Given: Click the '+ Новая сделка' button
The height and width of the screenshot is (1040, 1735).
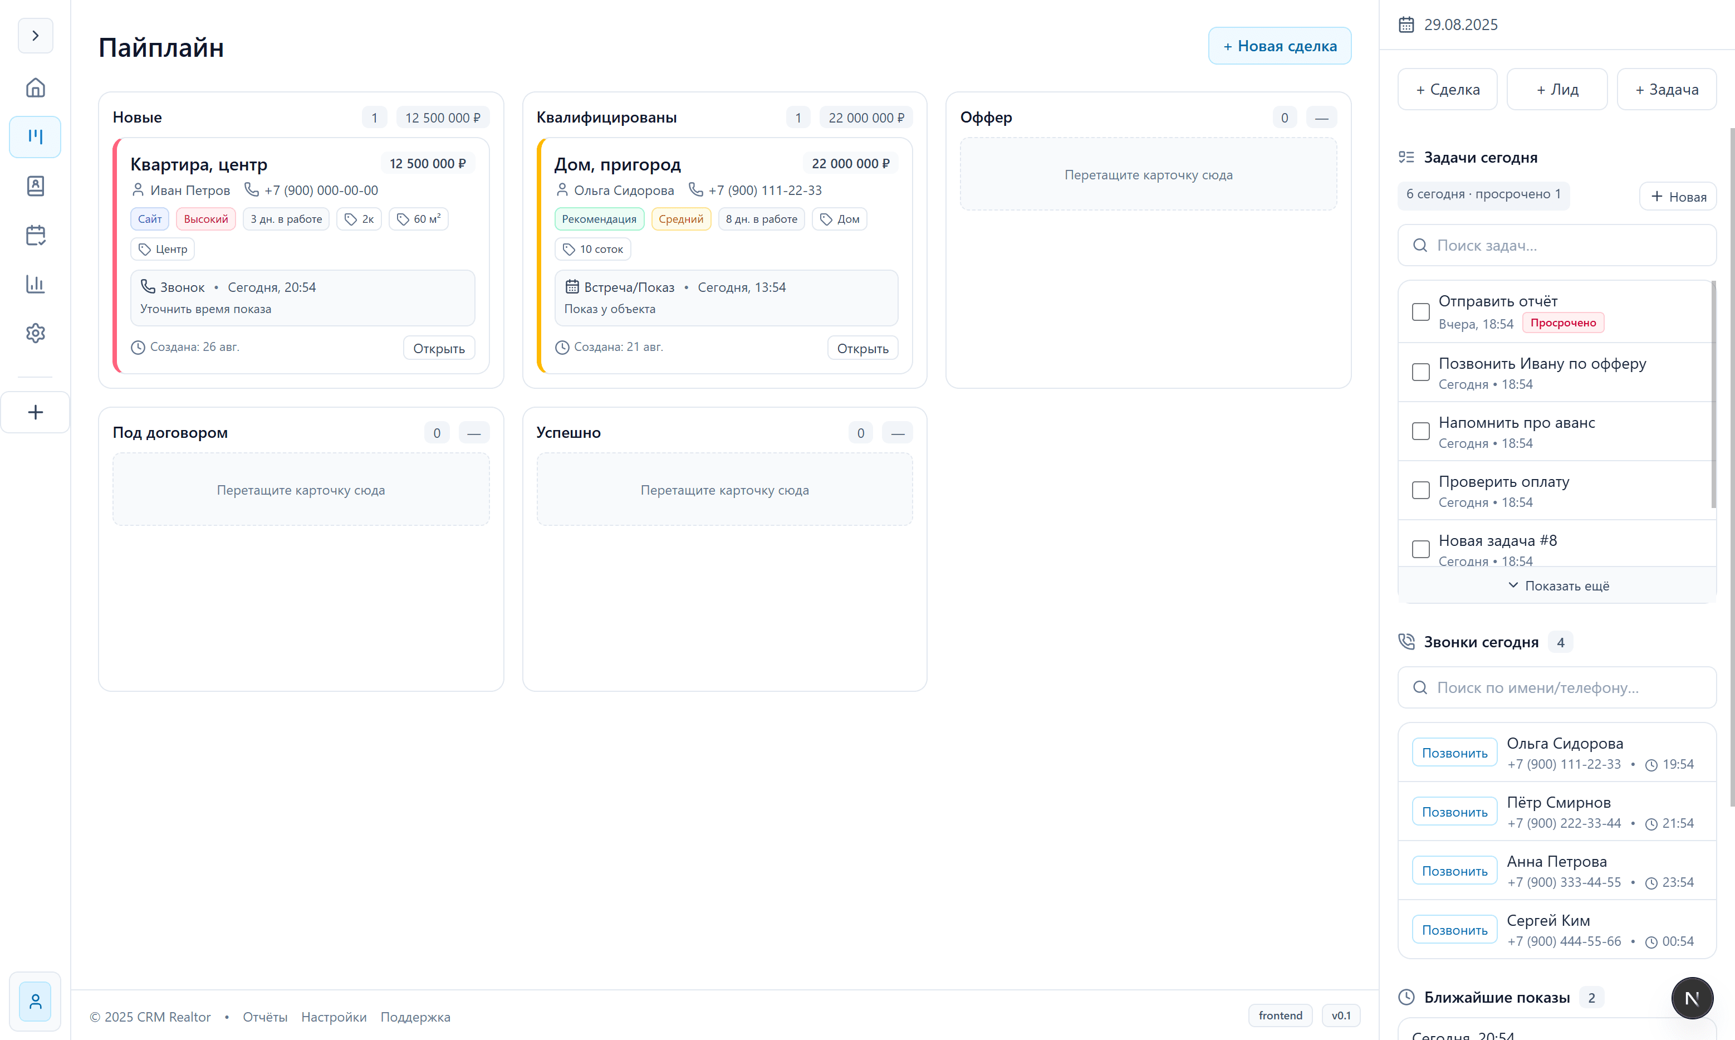Looking at the screenshot, I should [x=1279, y=46].
